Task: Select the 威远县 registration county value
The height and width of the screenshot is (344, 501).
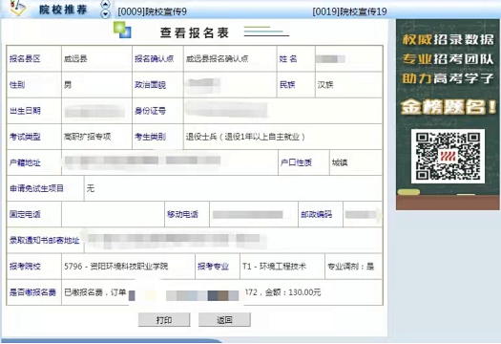Action: tap(75, 58)
